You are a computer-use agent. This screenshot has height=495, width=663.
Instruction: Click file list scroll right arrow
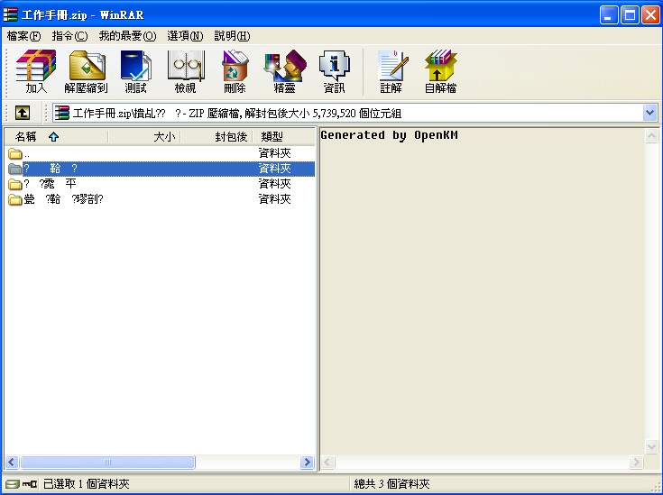[x=307, y=462]
